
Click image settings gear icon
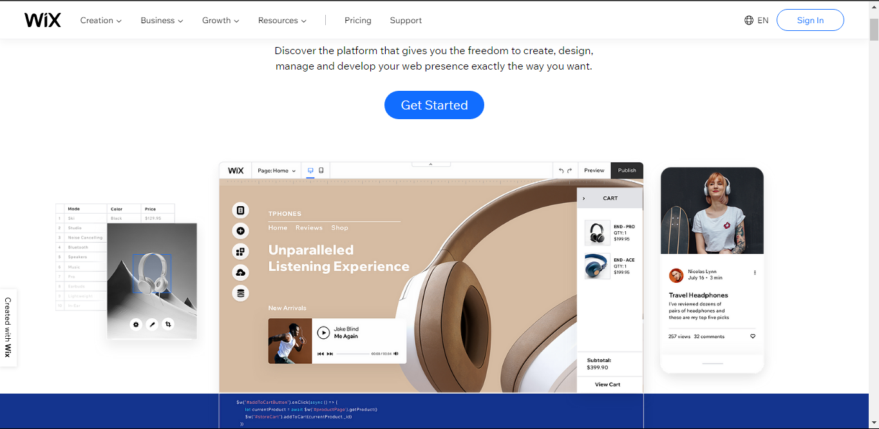coord(136,325)
